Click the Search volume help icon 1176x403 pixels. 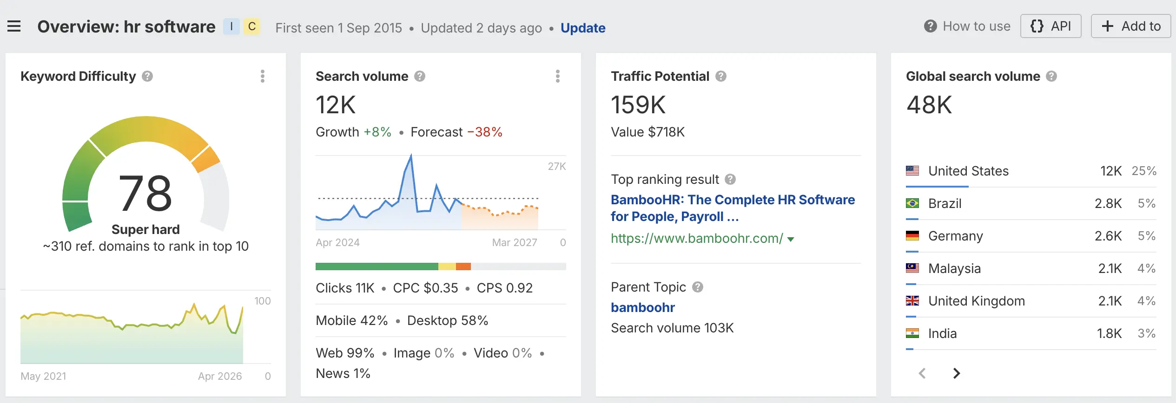(x=420, y=76)
